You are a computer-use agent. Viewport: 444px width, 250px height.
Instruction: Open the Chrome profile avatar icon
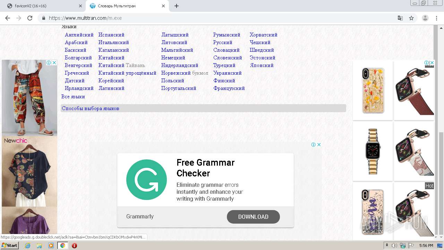point(425,18)
